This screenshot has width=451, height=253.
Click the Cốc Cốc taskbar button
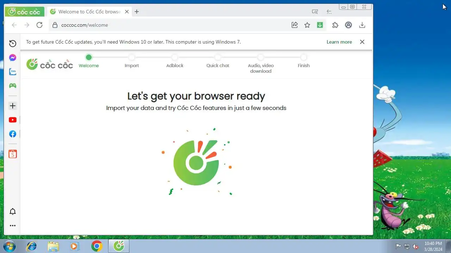[x=119, y=246]
